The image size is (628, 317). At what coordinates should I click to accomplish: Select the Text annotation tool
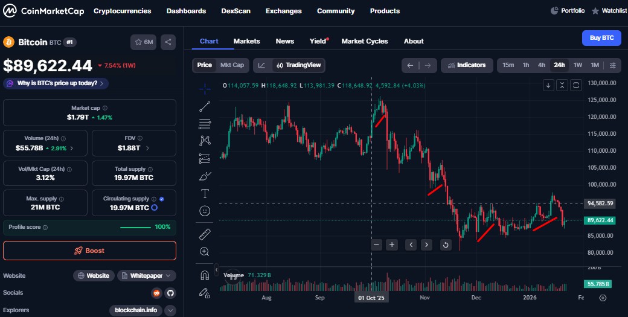[x=205, y=193]
